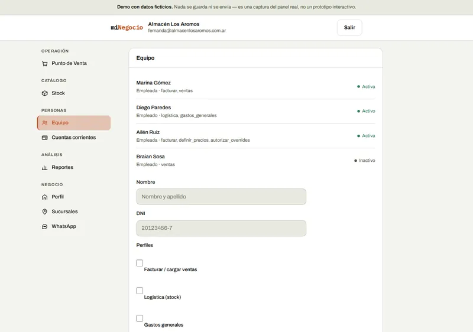Go to the Stock section
473x332 pixels.
74,93
